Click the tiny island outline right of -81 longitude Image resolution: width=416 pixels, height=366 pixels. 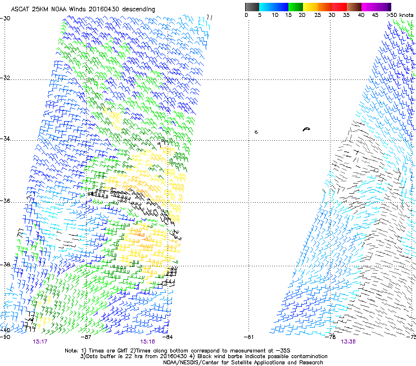[256, 132]
